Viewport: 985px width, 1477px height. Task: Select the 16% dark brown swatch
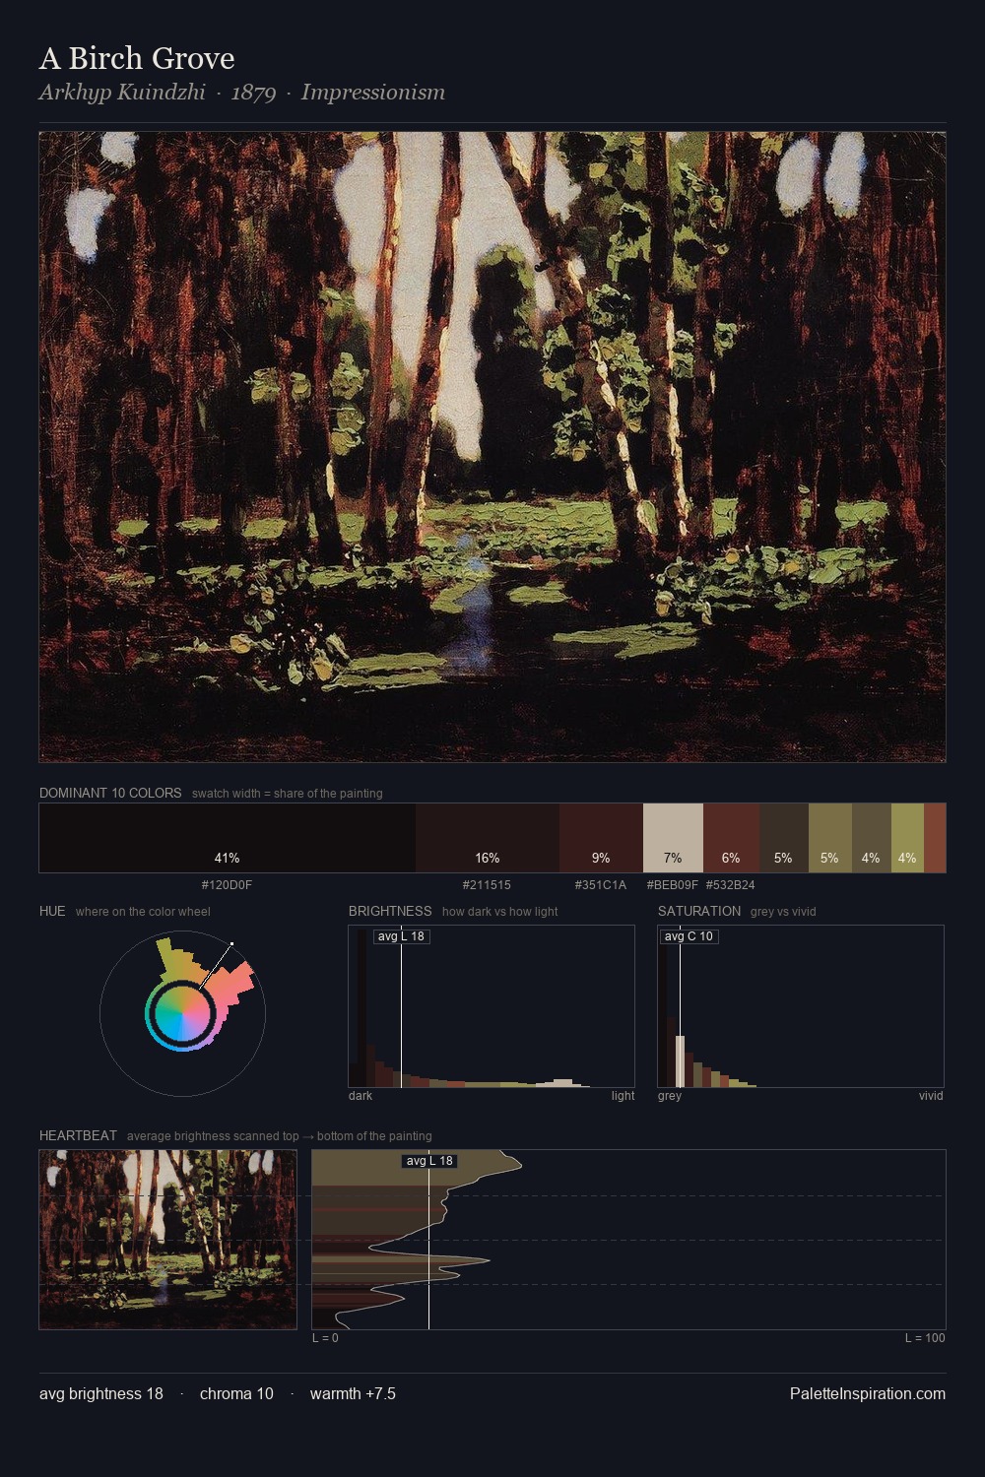[x=488, y=838]
